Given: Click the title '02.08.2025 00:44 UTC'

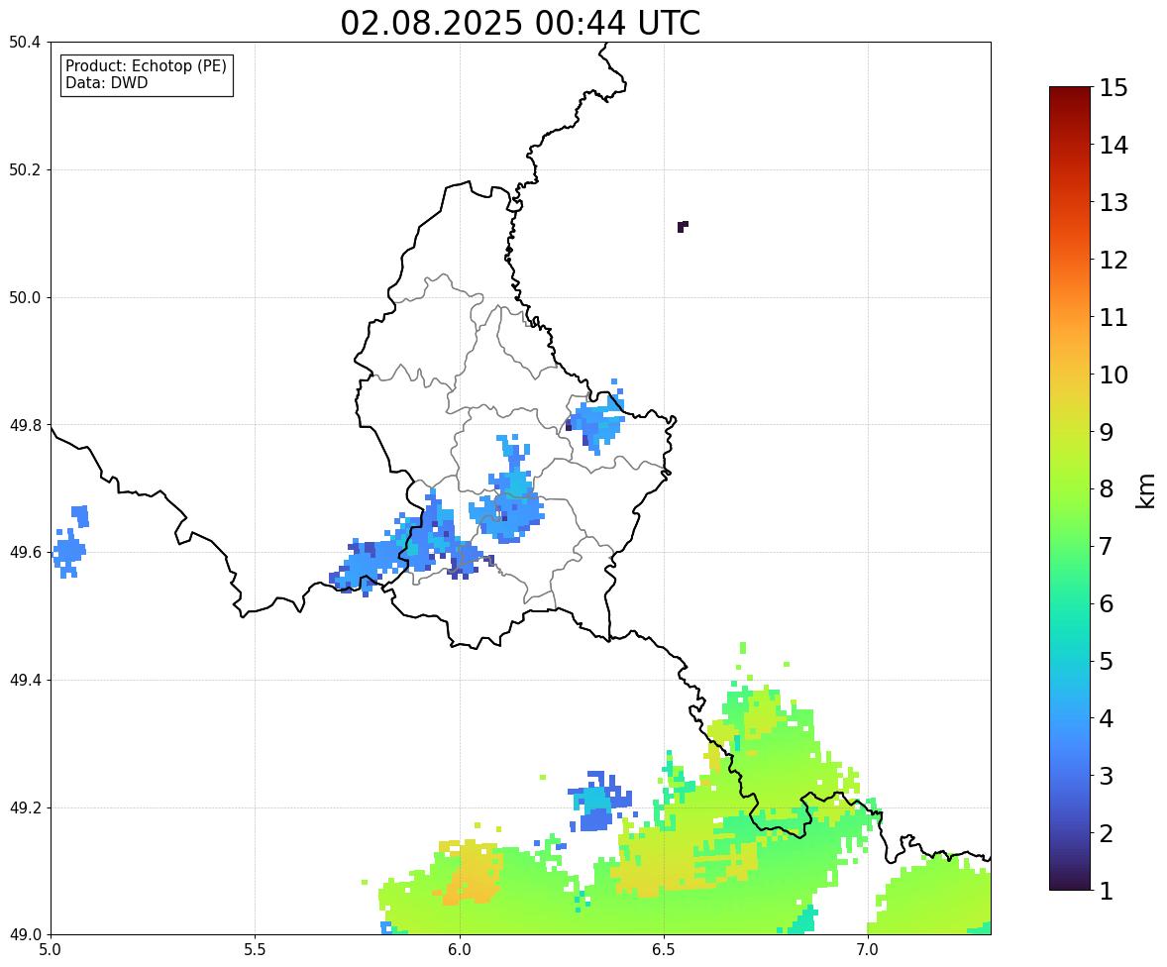Looking at the screenshot, I should (520, 23).
